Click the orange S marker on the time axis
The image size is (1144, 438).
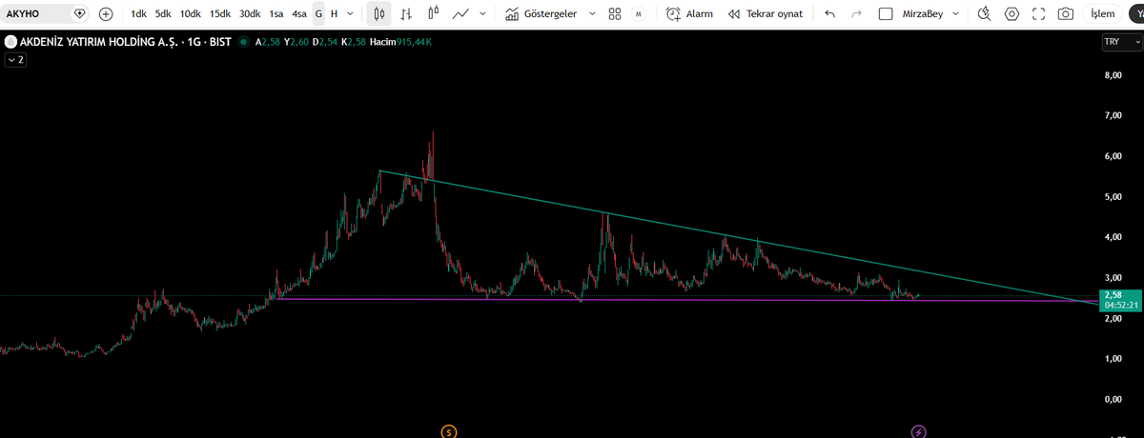(x=449, y=431)
